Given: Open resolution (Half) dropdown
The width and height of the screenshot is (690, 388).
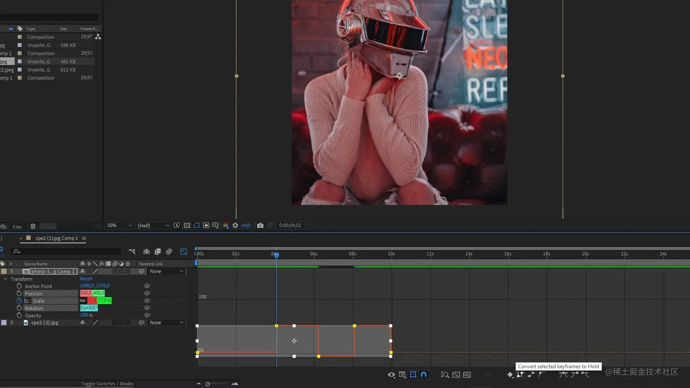Looking at the screenshot, I should tap(153, 225).
